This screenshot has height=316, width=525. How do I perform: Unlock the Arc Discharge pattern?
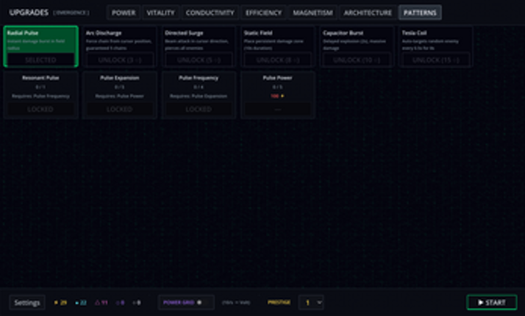[119, 60]
